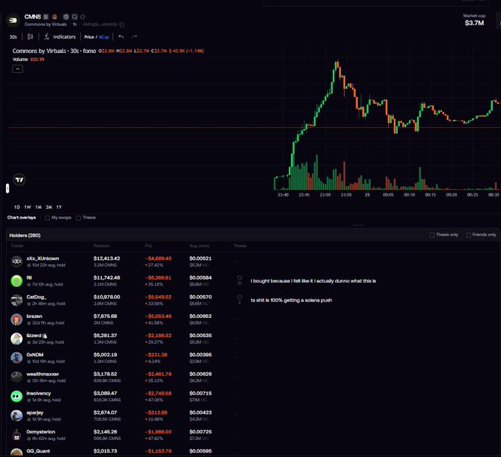Click the CMNS token logo
Image resolution: width=501 pixels, height=457 pixels.
[13, 20]
